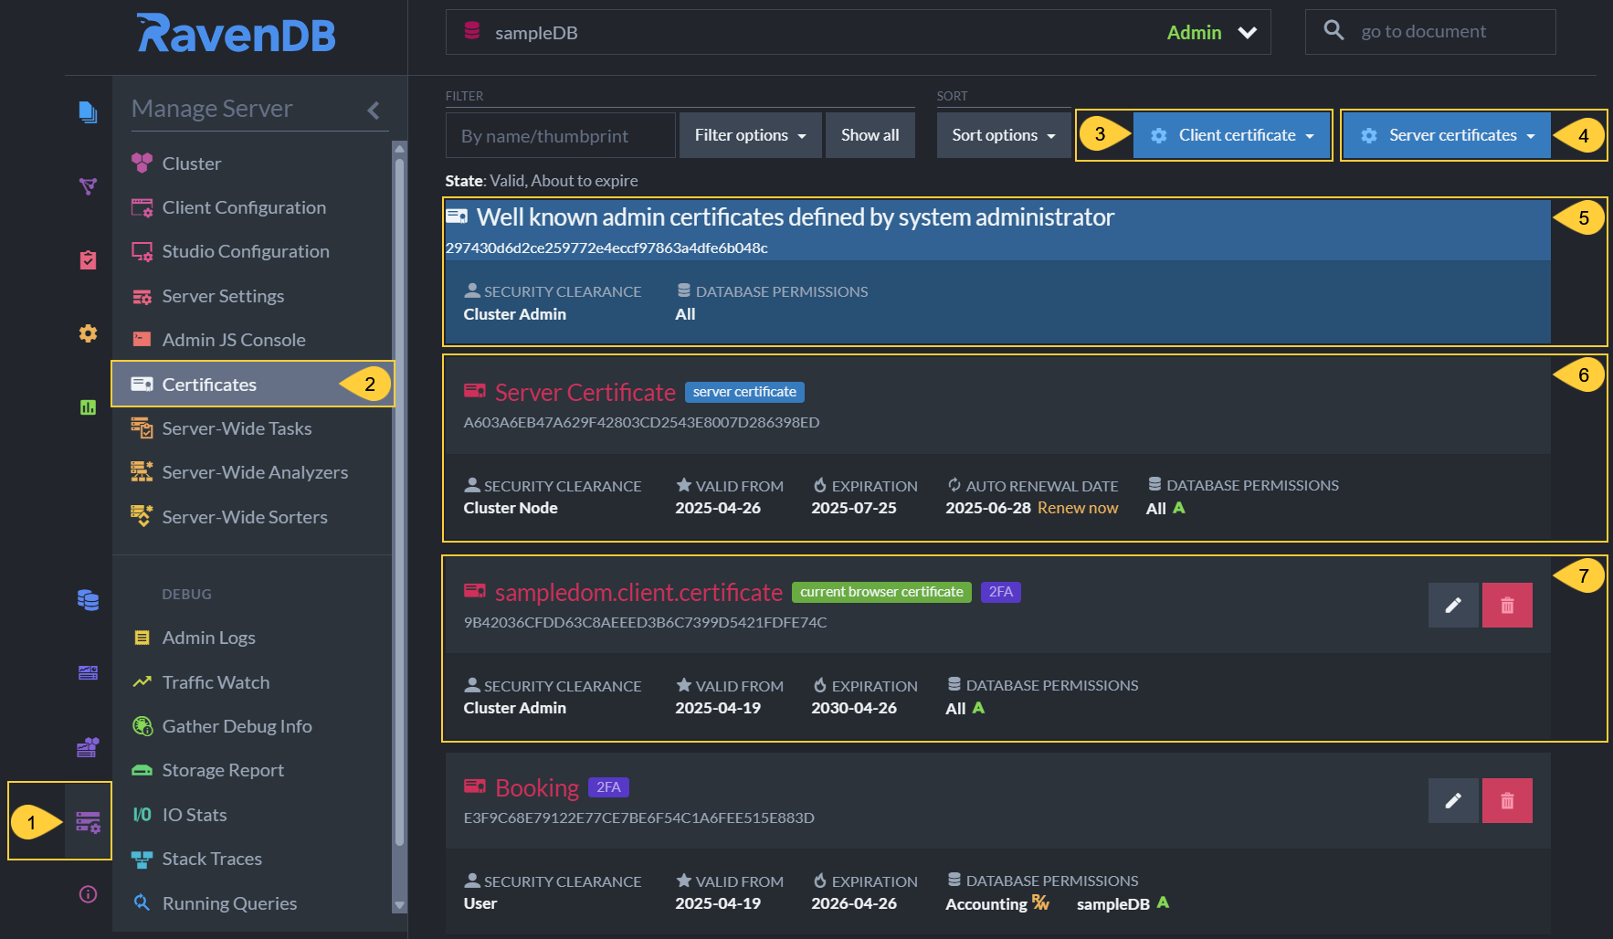Click the Show all button
1613x939 pixels.
click(870, 135)
